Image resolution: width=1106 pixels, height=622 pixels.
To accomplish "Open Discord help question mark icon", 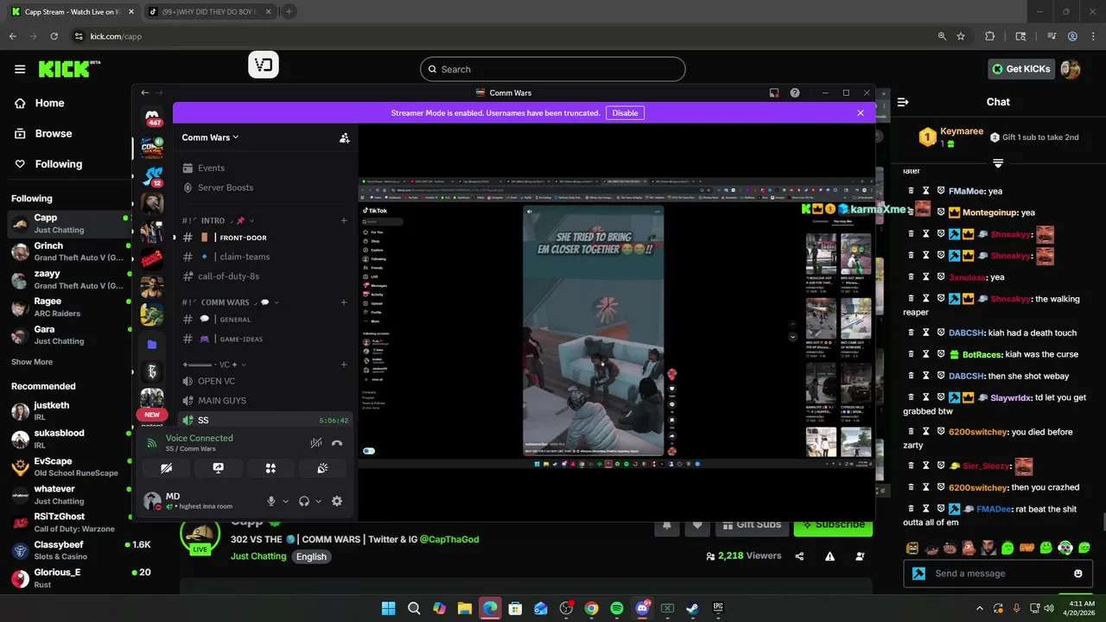I will (x=795, y=92).
